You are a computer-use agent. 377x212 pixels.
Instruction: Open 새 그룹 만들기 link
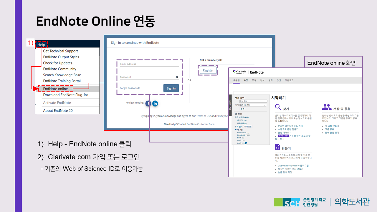click(332, 126)
